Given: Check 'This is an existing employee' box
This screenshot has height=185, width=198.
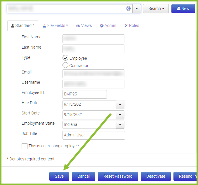Looking at the screenshot, I should click(25, 146).
